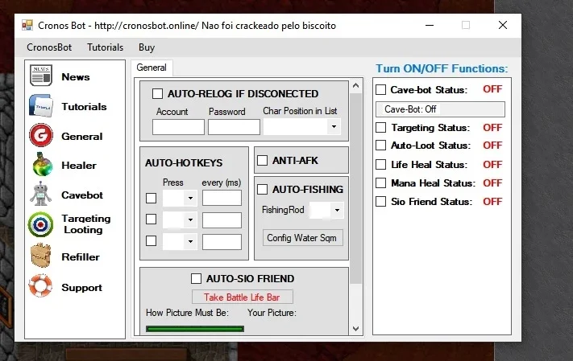Viewport: 573px width, 361px height.
Task: Turn on Targeting Status checkbox
Action: (x=380, y=127)
